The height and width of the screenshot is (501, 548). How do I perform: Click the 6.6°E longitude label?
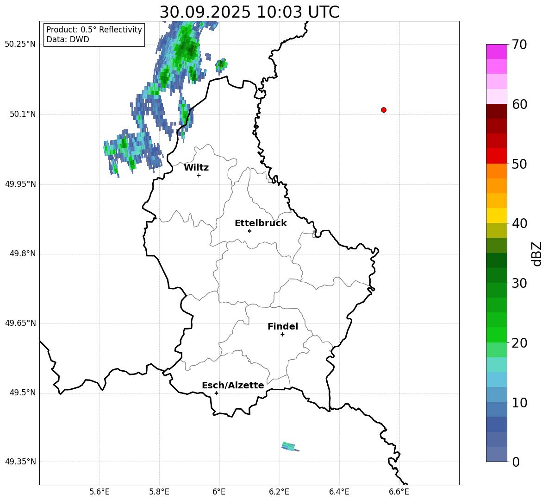[x=399, y=492]
